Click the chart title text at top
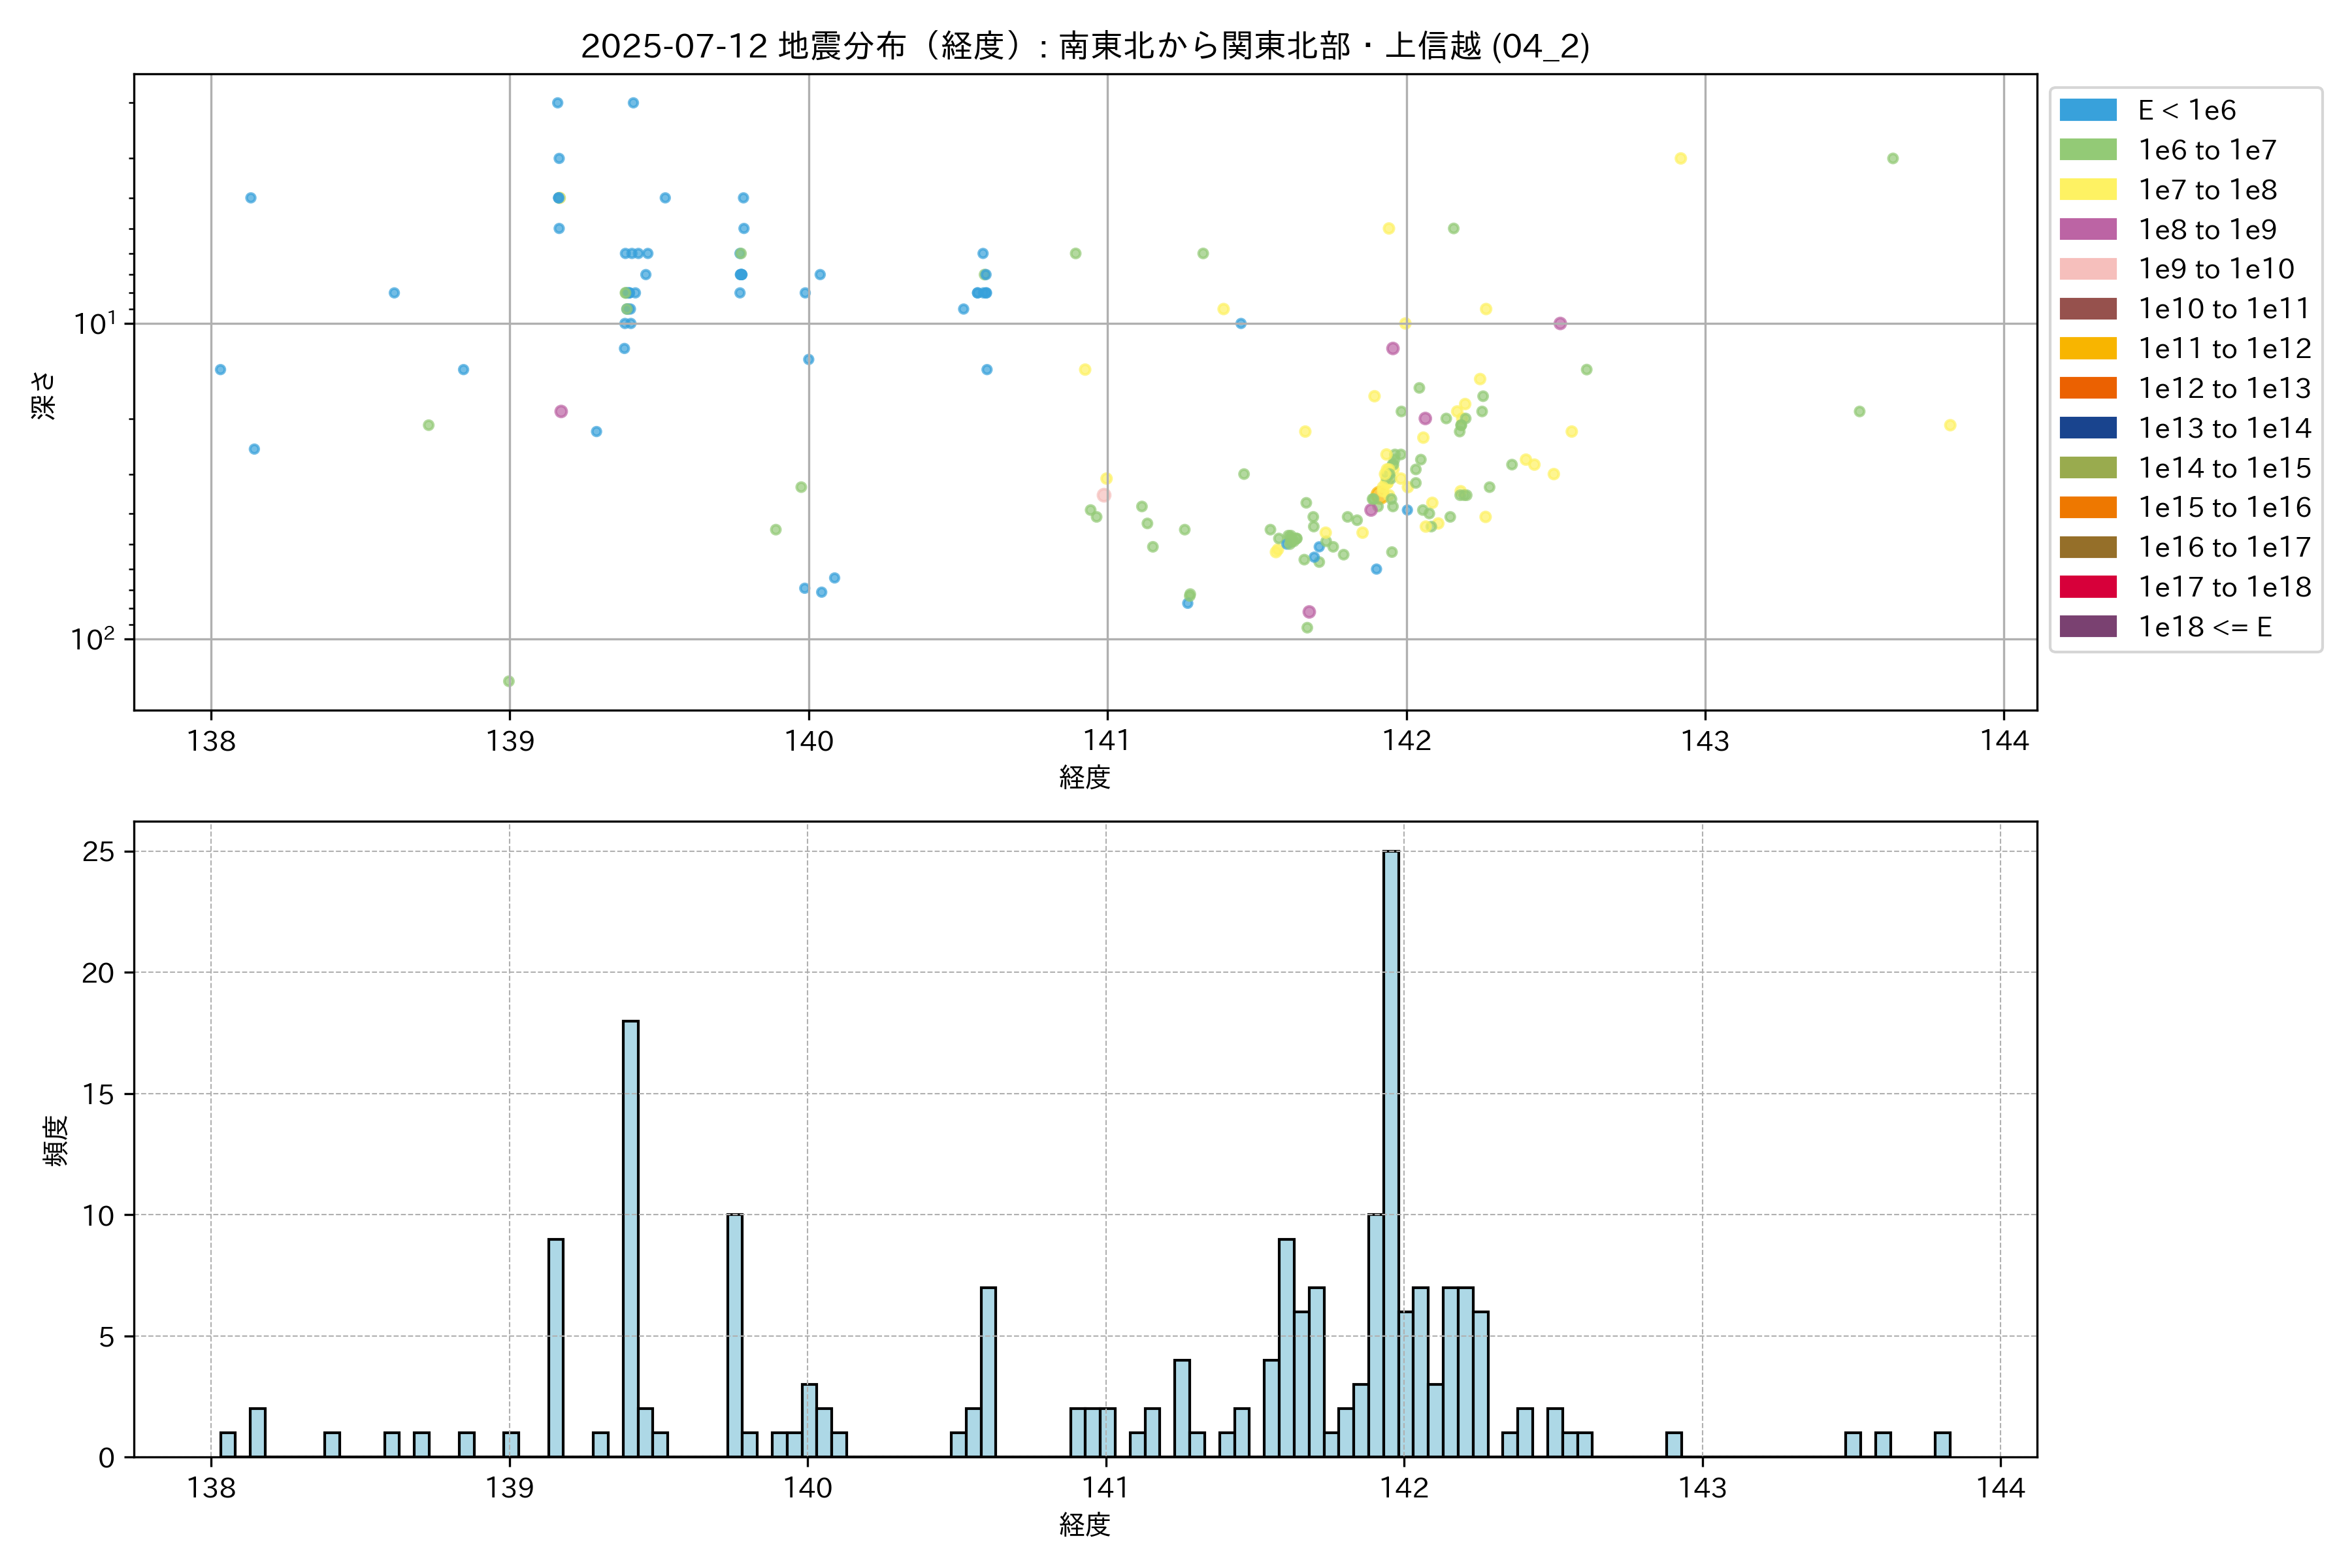Image resolution: width=2352 pixels, height=1568 pixels. click(x=1085, y=46)
